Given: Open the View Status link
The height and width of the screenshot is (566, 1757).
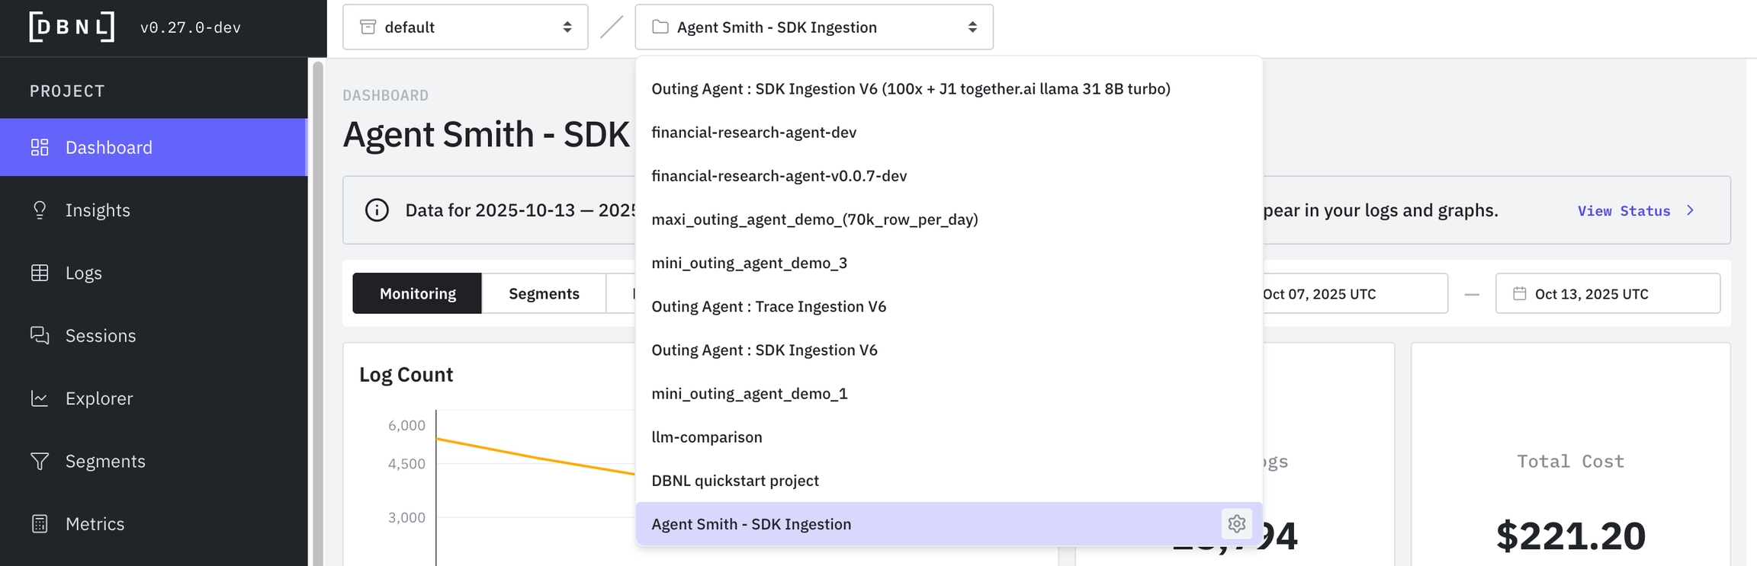Looking at the screenshot, I should 1634,211.
